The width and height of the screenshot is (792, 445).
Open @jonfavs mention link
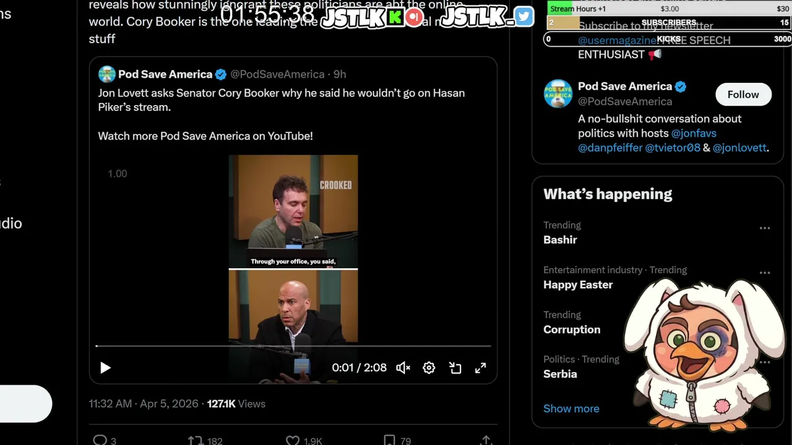point(694,133)
